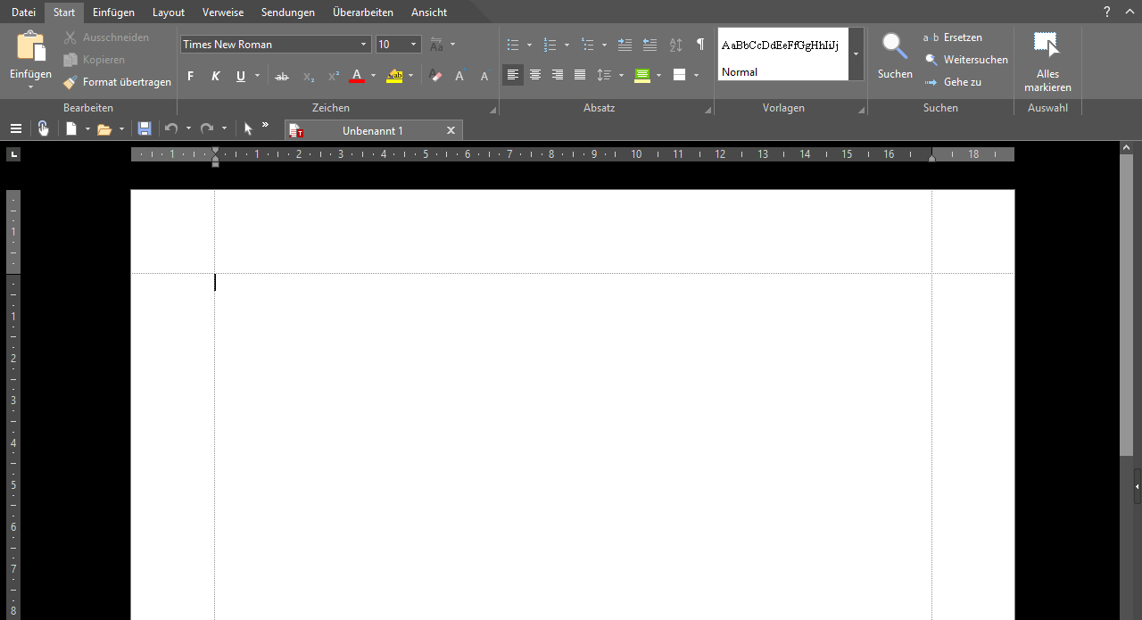Screen dimensions: 1142x620
Task: Click the yellow text highlight color swatch
Action: coord(394,76)
